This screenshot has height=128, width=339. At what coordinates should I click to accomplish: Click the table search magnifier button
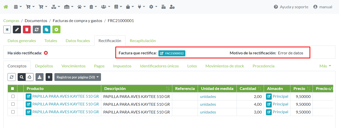tap(22, 77)
